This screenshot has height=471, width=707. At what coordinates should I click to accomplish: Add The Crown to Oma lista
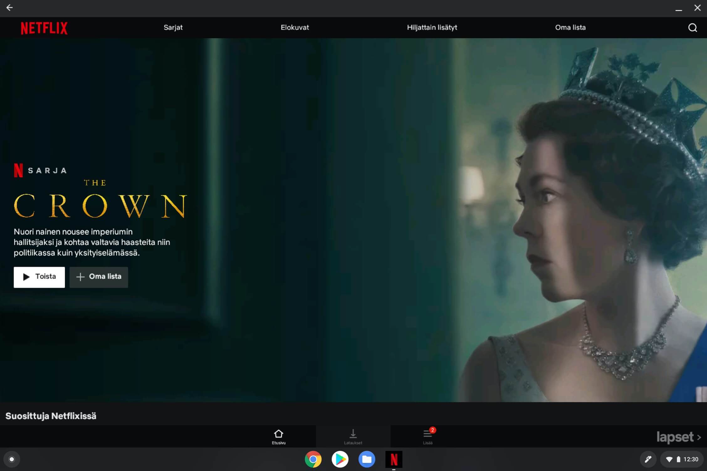(x=99, y=277)
